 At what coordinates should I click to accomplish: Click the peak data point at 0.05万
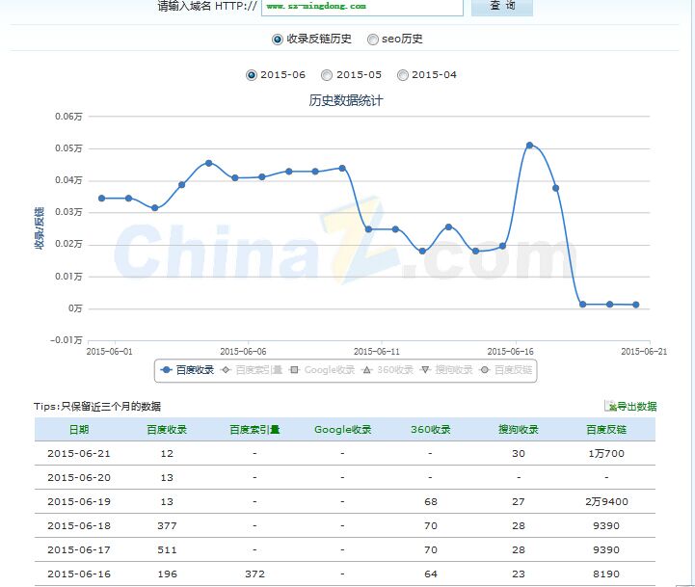529,146
